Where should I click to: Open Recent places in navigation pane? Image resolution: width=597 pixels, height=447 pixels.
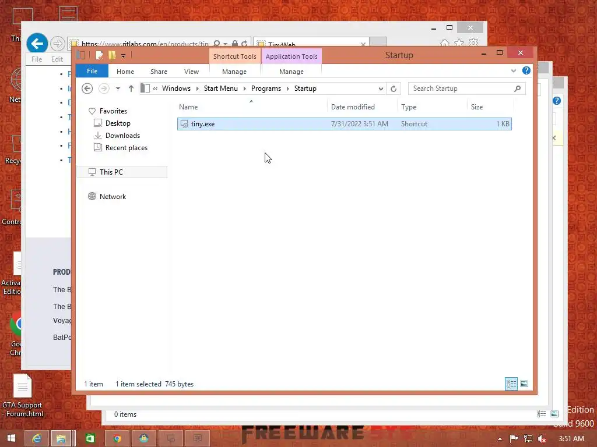point(126,147)
